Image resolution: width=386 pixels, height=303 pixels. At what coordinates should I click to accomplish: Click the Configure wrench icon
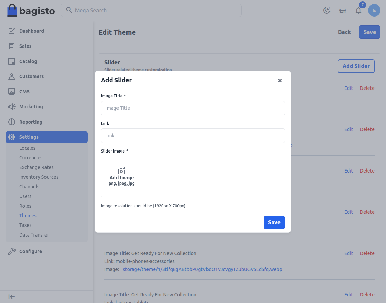[x=12, y=251]
